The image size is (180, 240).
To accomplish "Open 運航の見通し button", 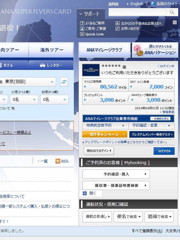I will pyautogui.click(x=97, y=217).
